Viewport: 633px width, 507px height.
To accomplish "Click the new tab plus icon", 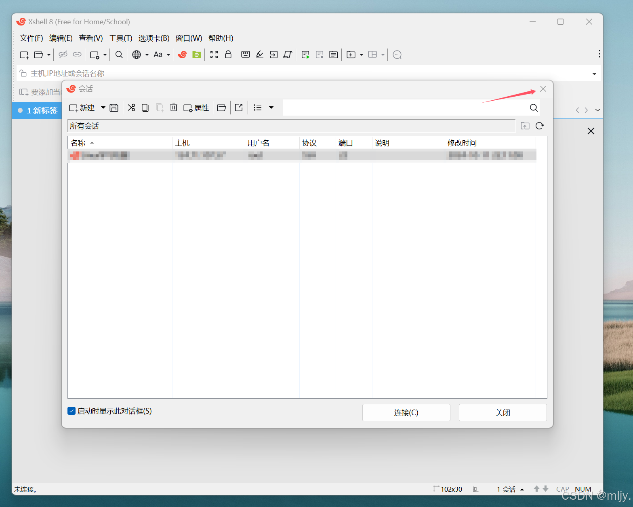I will [x=351, y=55].
